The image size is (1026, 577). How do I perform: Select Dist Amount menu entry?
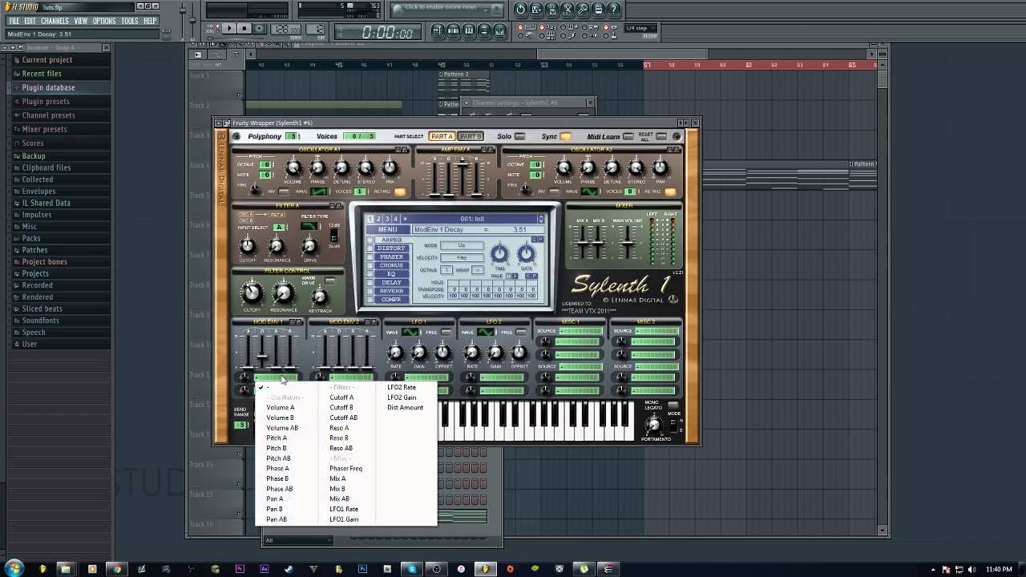tap(405, 407)
